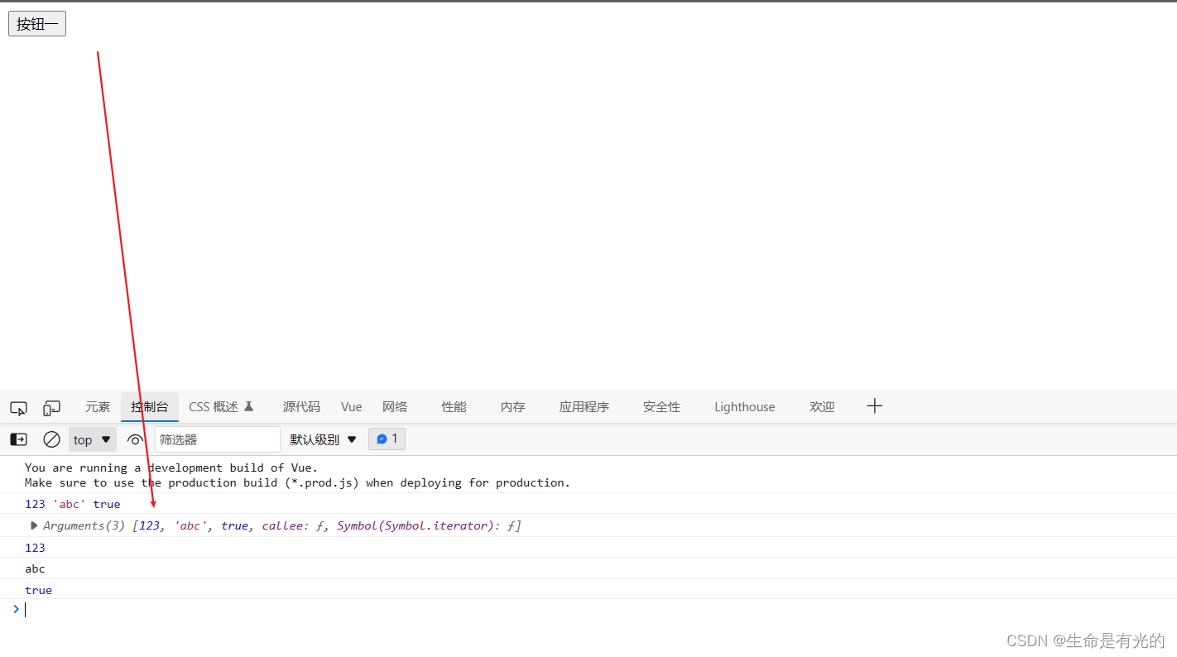Open the 安全性 tab
Viewport: 1177px width, 657px height.
coord(662,407)
